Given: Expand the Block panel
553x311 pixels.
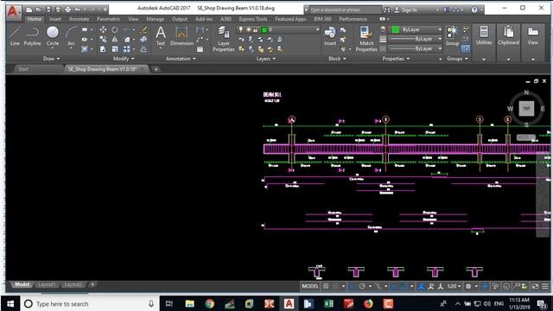Looking at the screenshot, I should 337,59.
